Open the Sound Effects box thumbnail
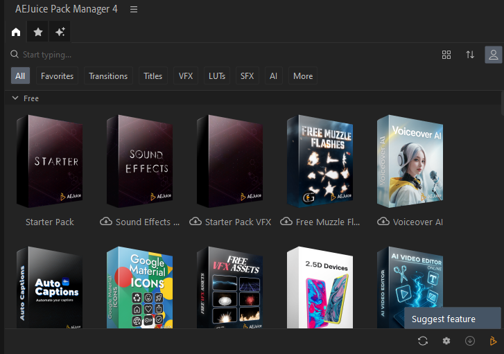 click(x=140, y=161)
